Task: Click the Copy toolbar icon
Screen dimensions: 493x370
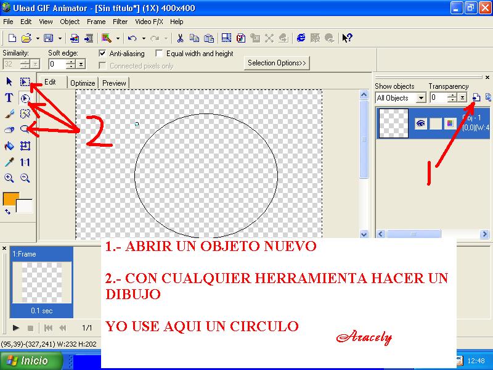Action: (194, 38)
